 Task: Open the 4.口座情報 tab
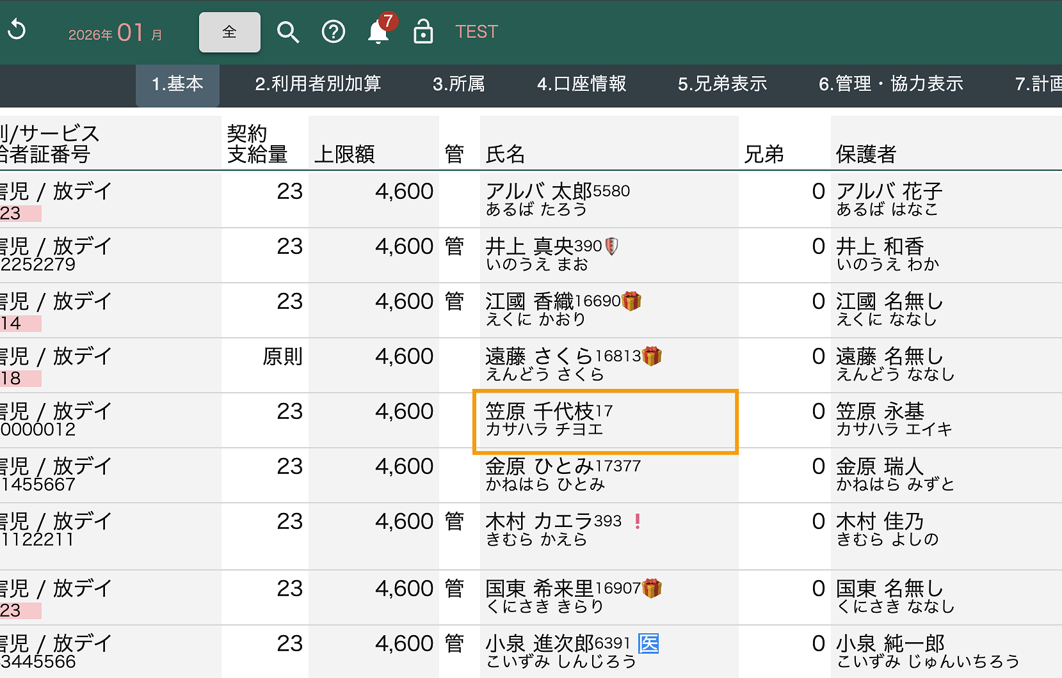coord(581,84)
